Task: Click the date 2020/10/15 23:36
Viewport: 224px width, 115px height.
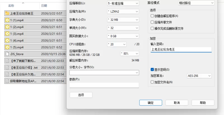Action: 53,54
